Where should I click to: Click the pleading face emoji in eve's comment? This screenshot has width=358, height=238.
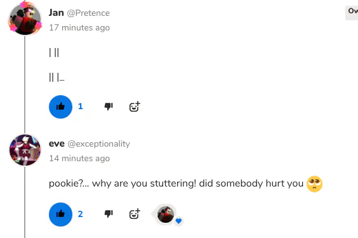tap(314, 184)
